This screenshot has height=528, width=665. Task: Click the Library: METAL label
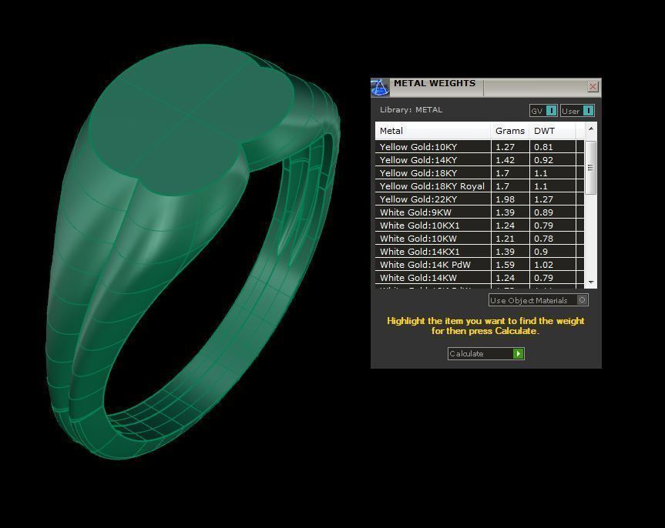[x=411, y=110]
